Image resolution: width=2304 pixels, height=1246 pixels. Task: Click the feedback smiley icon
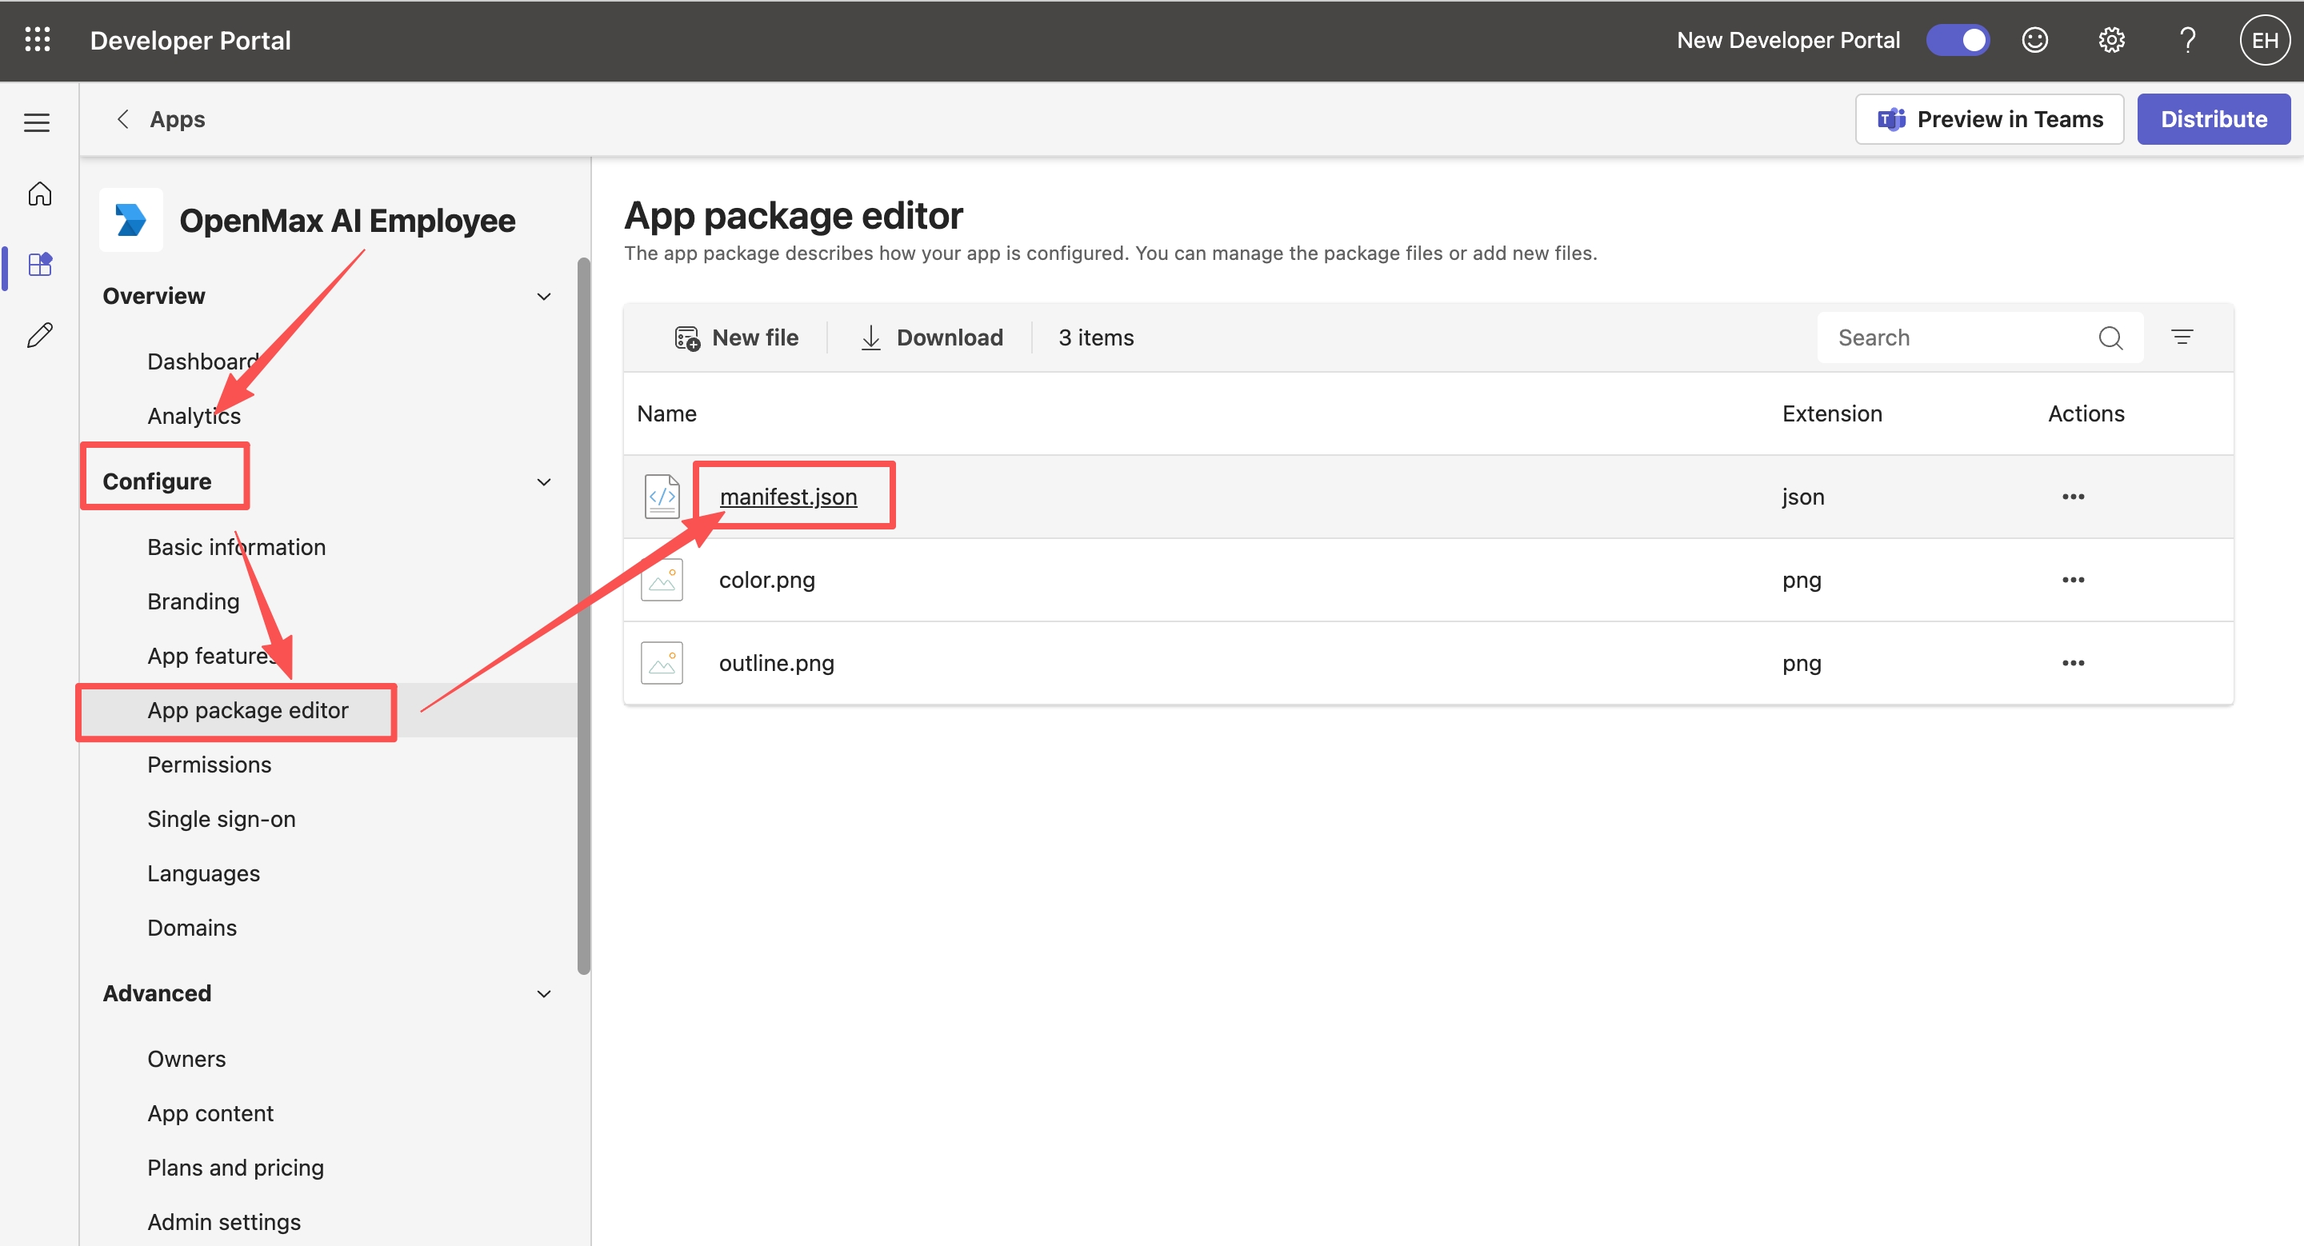pos(2034,40)
